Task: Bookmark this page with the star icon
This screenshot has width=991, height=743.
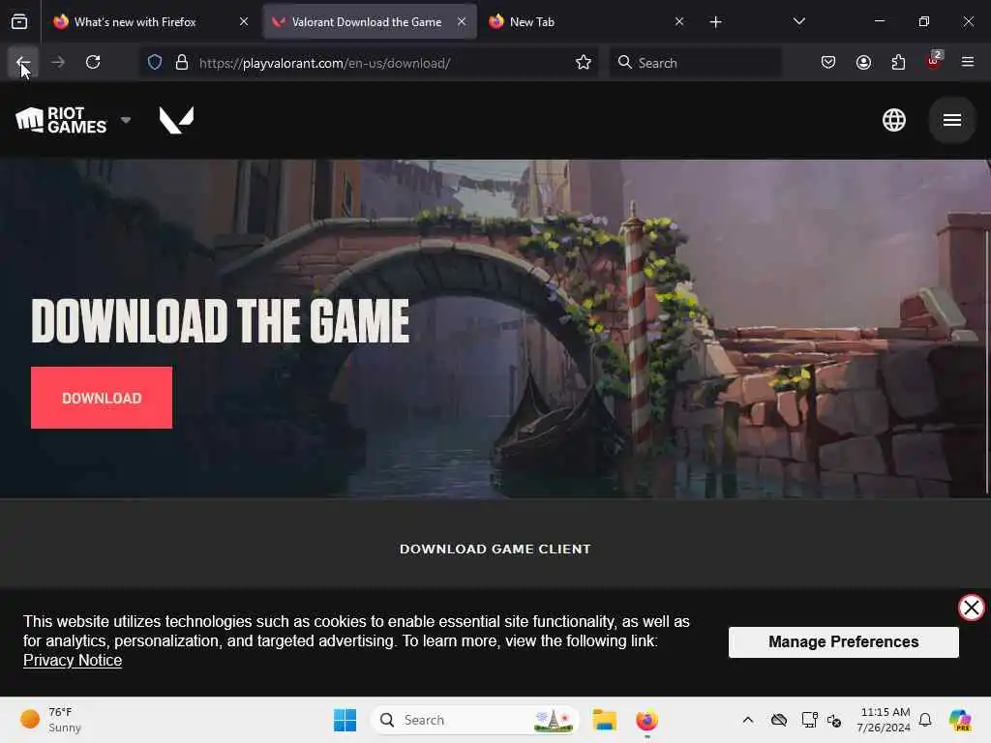Action: coord(584,63)
